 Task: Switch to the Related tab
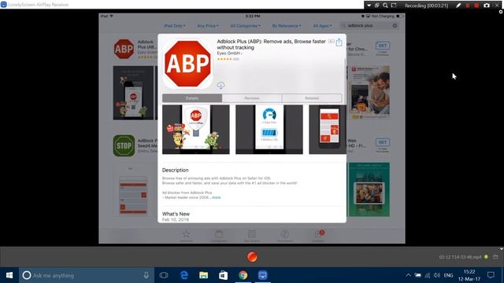coord(312,98)
